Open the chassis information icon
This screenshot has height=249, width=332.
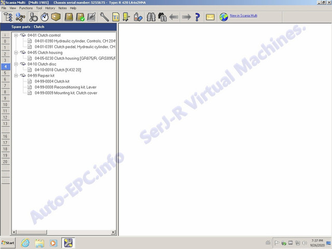point(20,17)
